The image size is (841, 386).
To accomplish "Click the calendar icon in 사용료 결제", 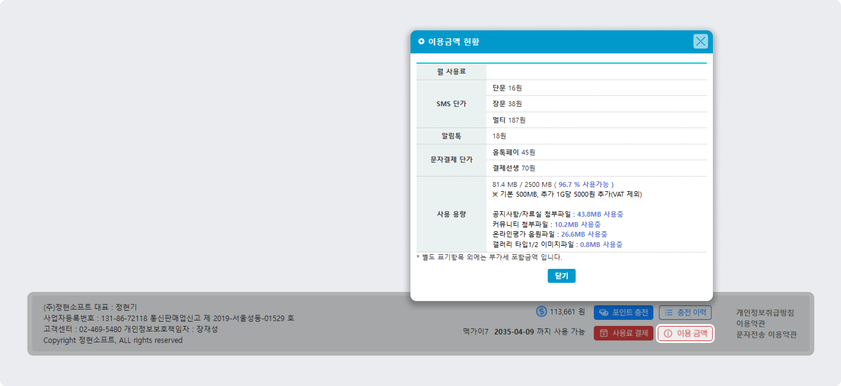I will pos(604,333).
